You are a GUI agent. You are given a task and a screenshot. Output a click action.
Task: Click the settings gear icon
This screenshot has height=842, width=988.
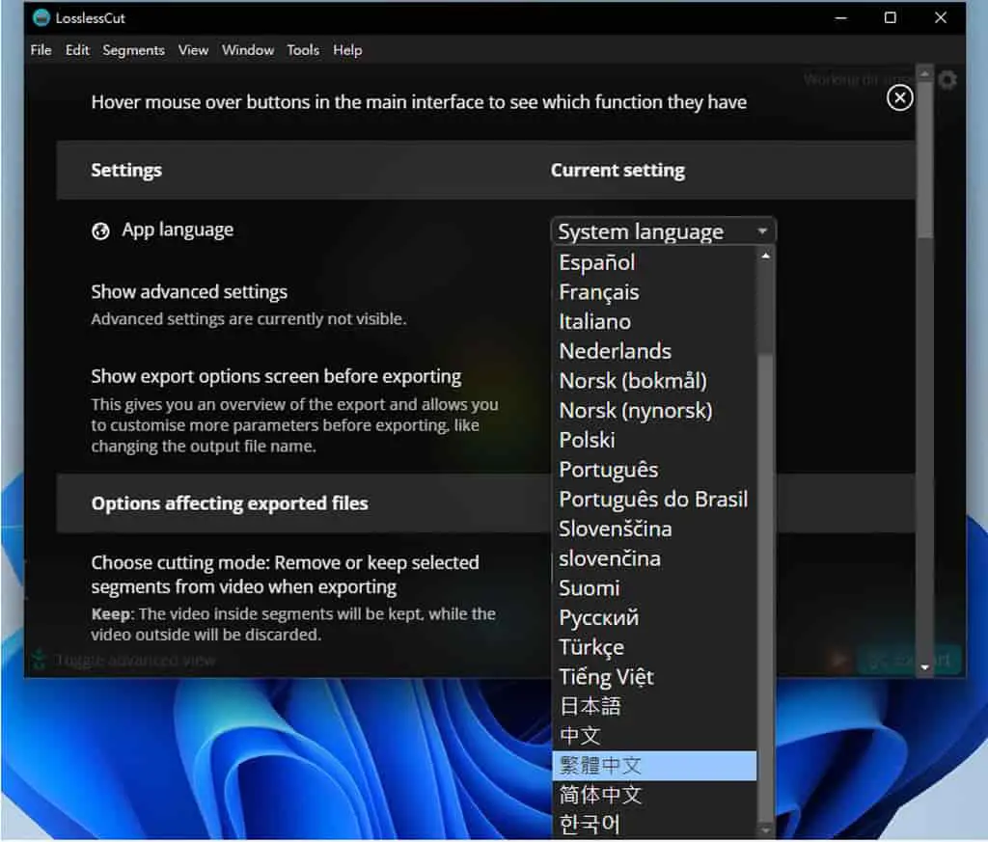coord(947,80)
